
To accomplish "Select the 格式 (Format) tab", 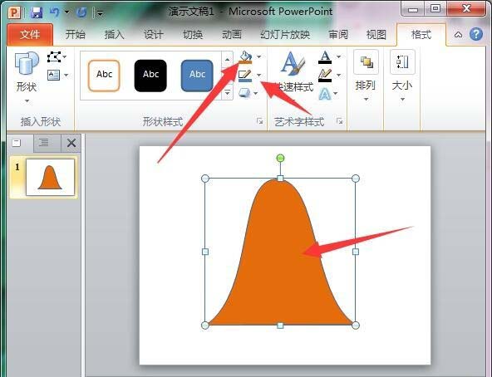I will [x=421, y=35].
